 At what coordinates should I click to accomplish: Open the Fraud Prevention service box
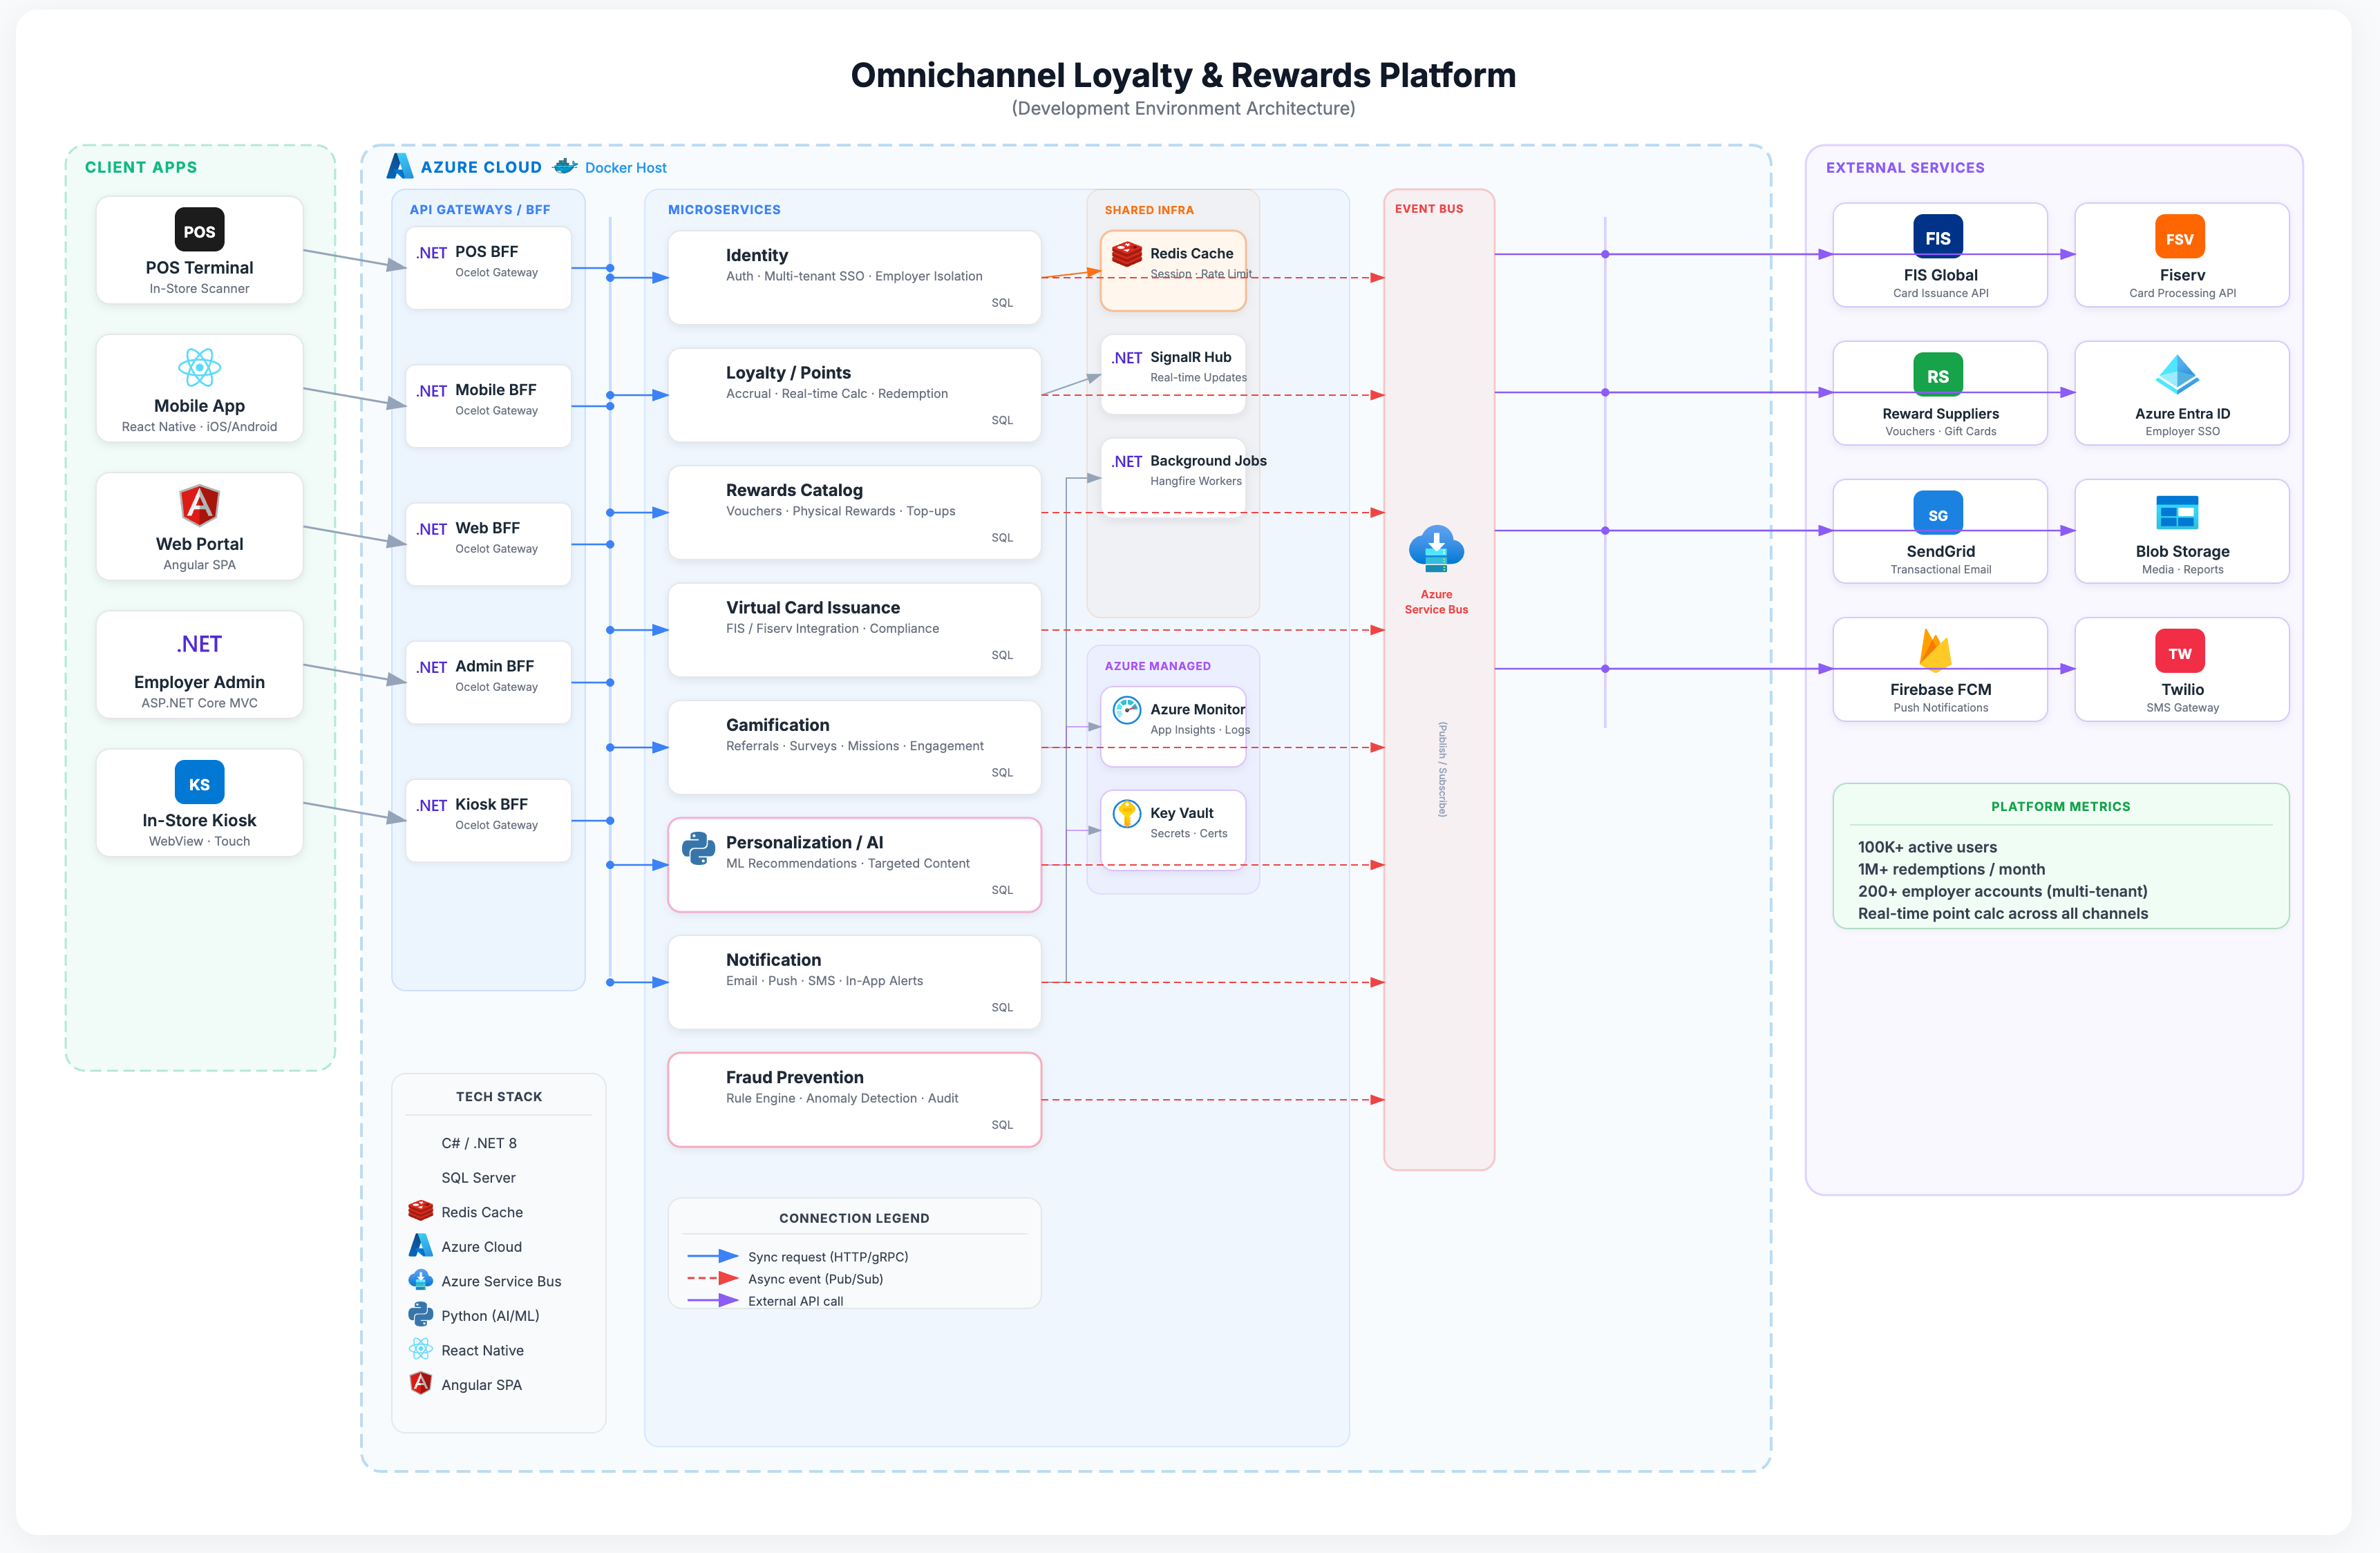point(854,1099)
